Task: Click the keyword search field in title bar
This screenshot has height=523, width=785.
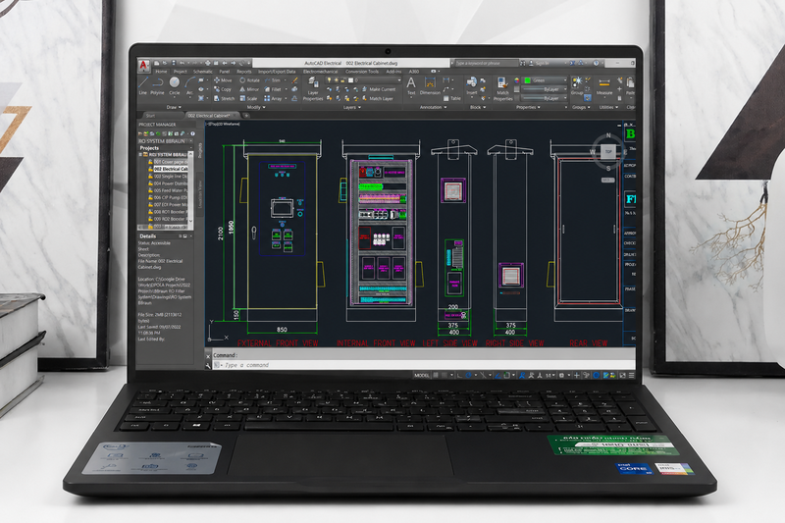Action: tap(486, 64)
